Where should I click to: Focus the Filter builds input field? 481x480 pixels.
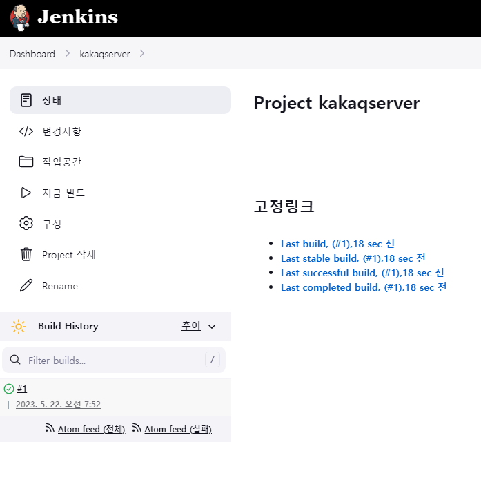click(114, 360)
